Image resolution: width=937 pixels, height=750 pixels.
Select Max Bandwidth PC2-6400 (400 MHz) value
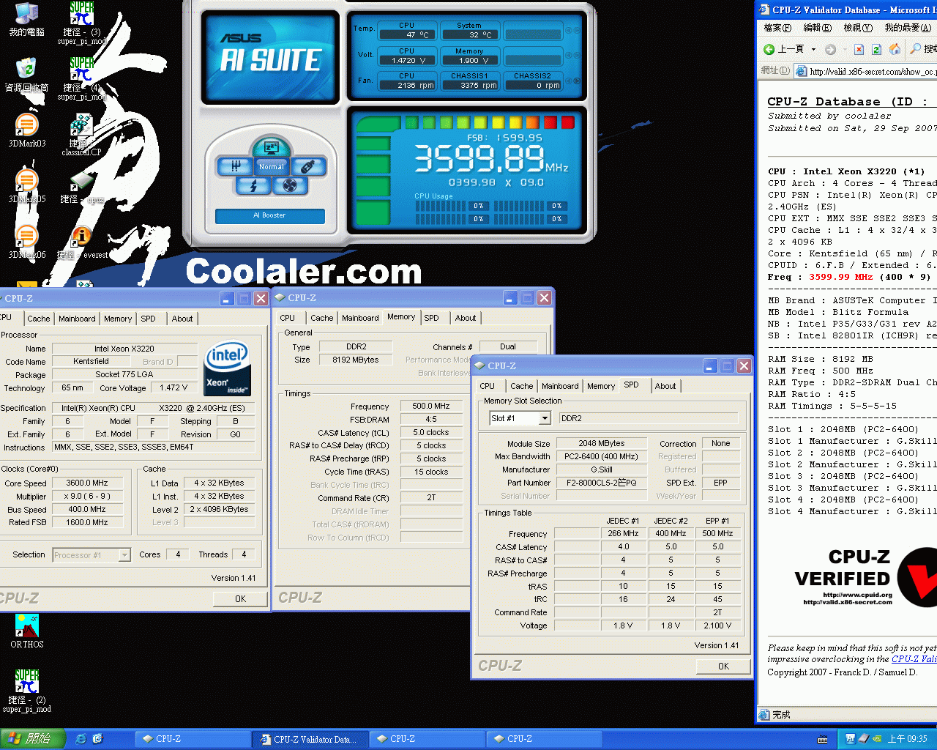click(x=602, y=456)
